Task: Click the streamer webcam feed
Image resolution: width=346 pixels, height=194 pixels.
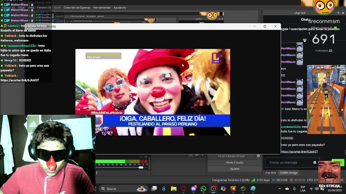Action: pos(48,154)
